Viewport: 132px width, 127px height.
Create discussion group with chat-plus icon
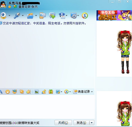52,16
